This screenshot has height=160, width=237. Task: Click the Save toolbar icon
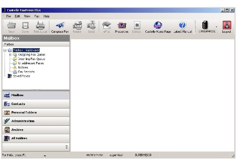(x=25, y=25)
